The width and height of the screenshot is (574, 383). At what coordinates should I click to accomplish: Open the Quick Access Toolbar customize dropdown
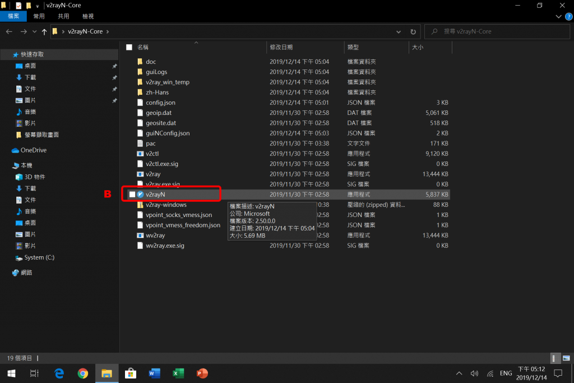coord(38,6)
